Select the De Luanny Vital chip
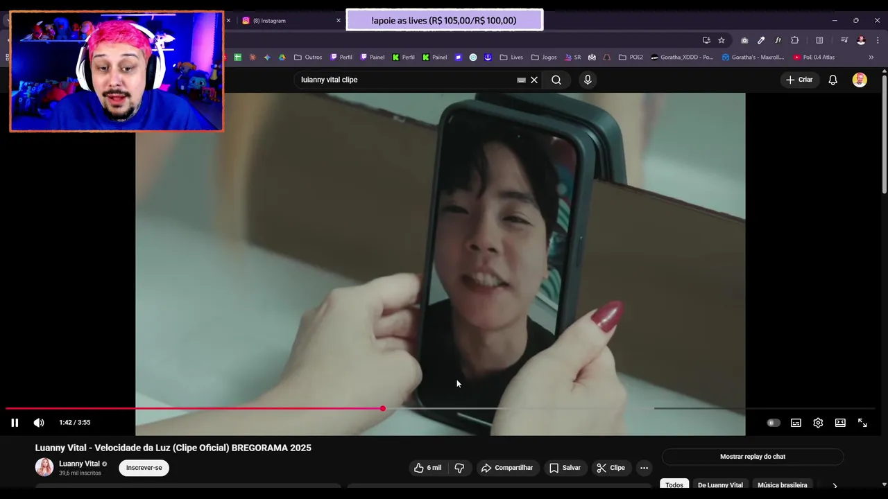The image size is (888, 499). click(x=720, y=485)
